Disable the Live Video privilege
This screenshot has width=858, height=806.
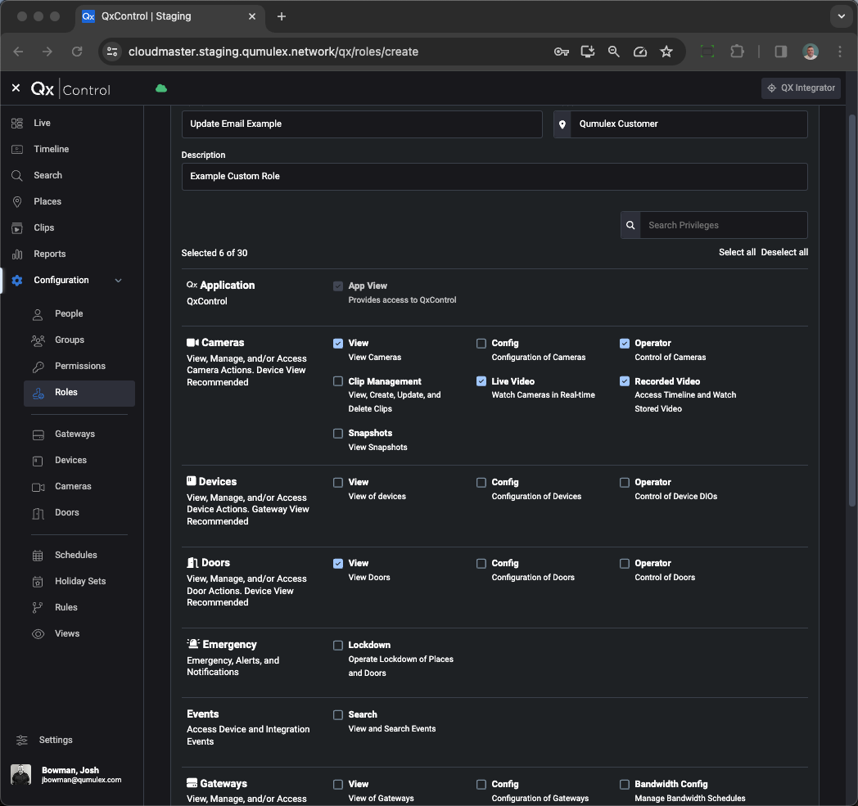click(x=481, y=381)
